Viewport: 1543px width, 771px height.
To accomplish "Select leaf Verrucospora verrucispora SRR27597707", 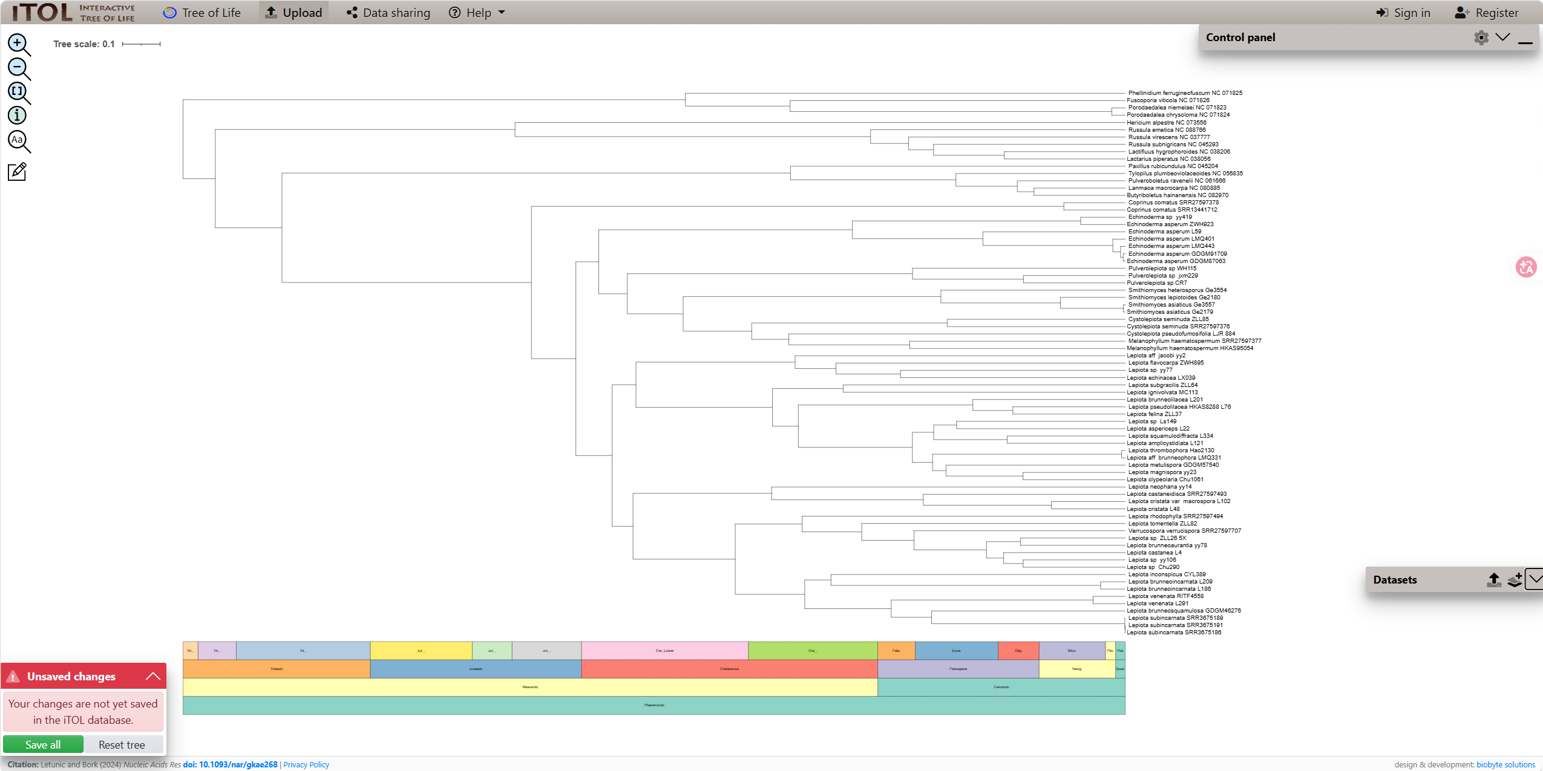I will [1184, 531].
